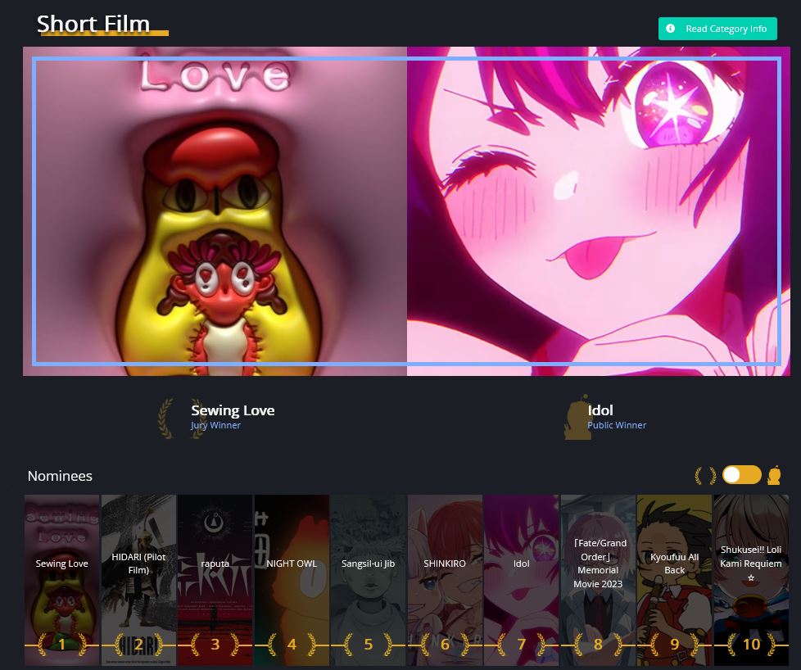Click the public winner icon beside Idol
The width and height of the screenshot is (801, 670).
(577, 418)
